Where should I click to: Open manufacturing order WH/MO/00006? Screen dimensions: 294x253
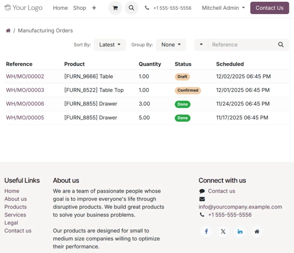point(25,104)
